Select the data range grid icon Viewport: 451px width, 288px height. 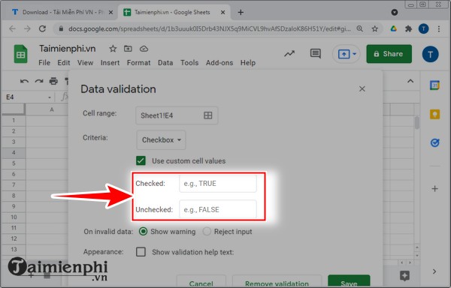pos(208,115)
